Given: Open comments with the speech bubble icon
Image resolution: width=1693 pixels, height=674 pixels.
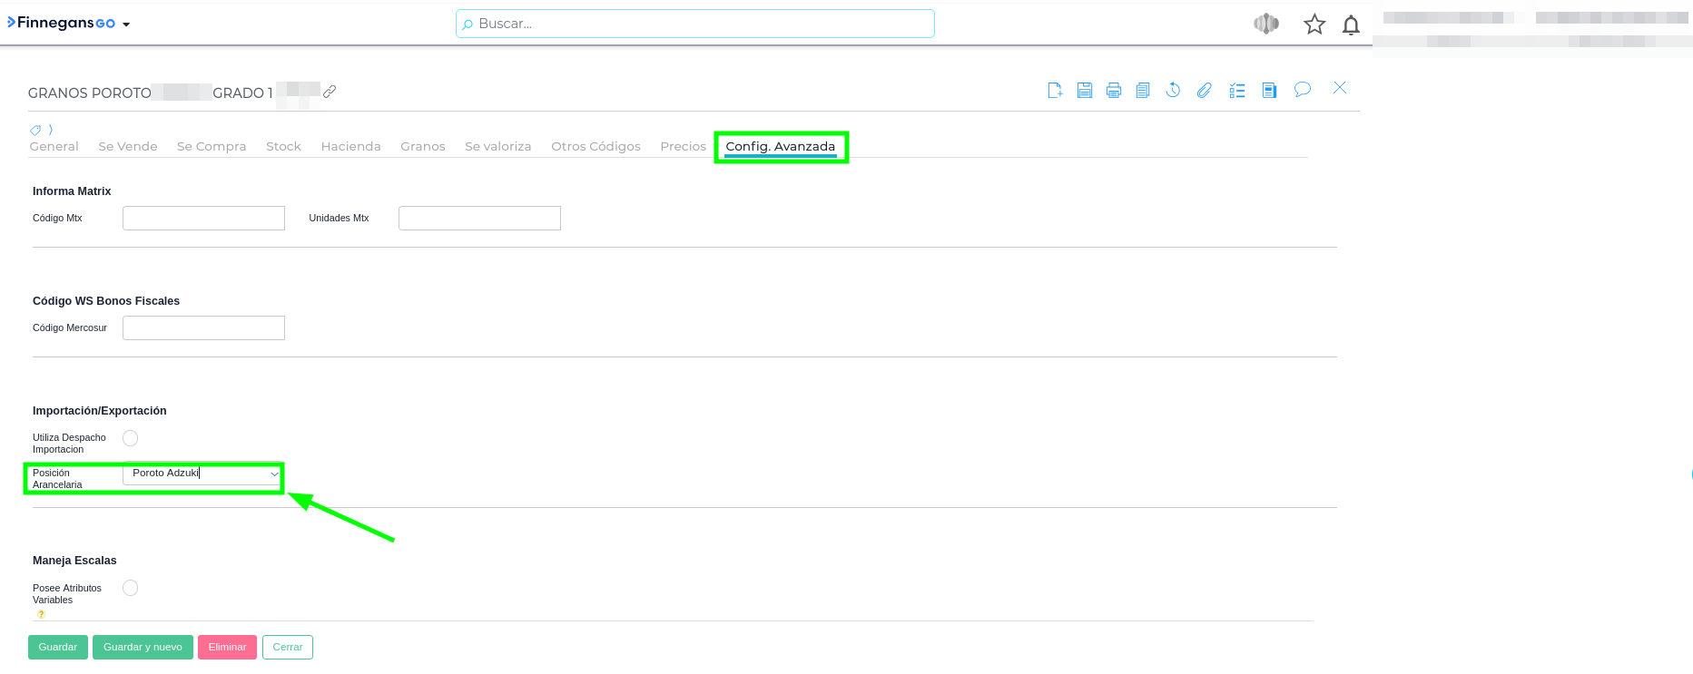Looking at the screenshot, I should [x=1303, y=89].
